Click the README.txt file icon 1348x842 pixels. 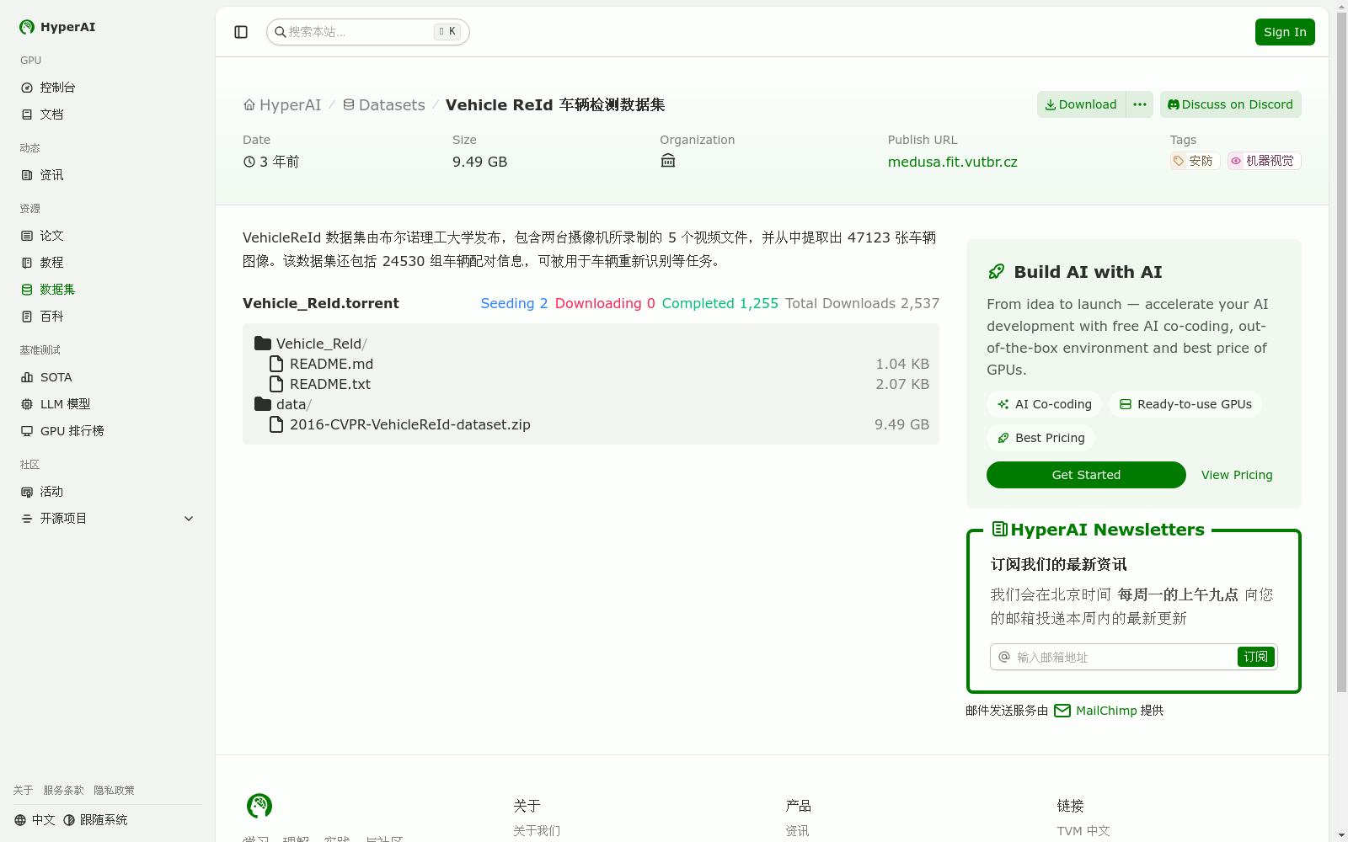click(x=276, y=384)
